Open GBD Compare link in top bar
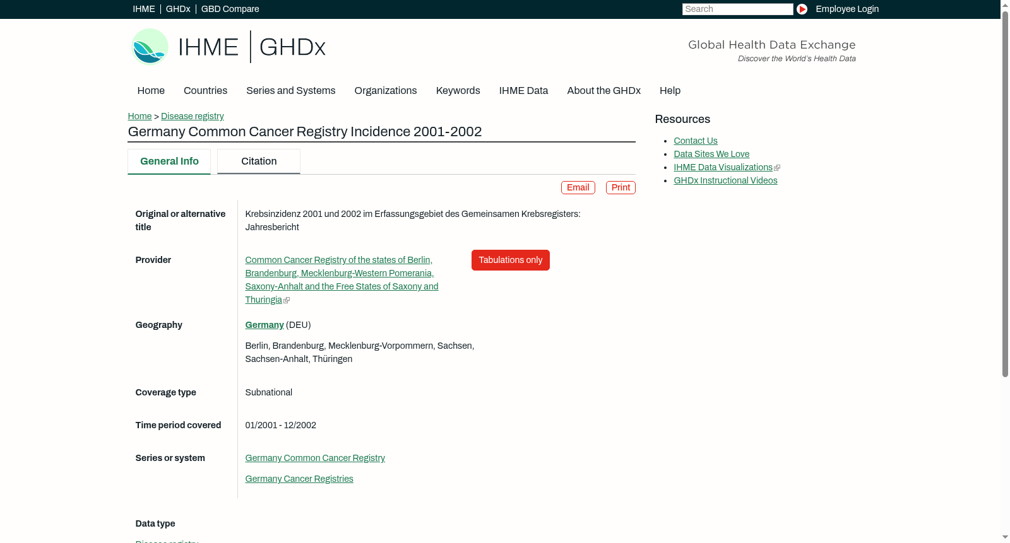1010x543 pixels. [x=230, y=9]
